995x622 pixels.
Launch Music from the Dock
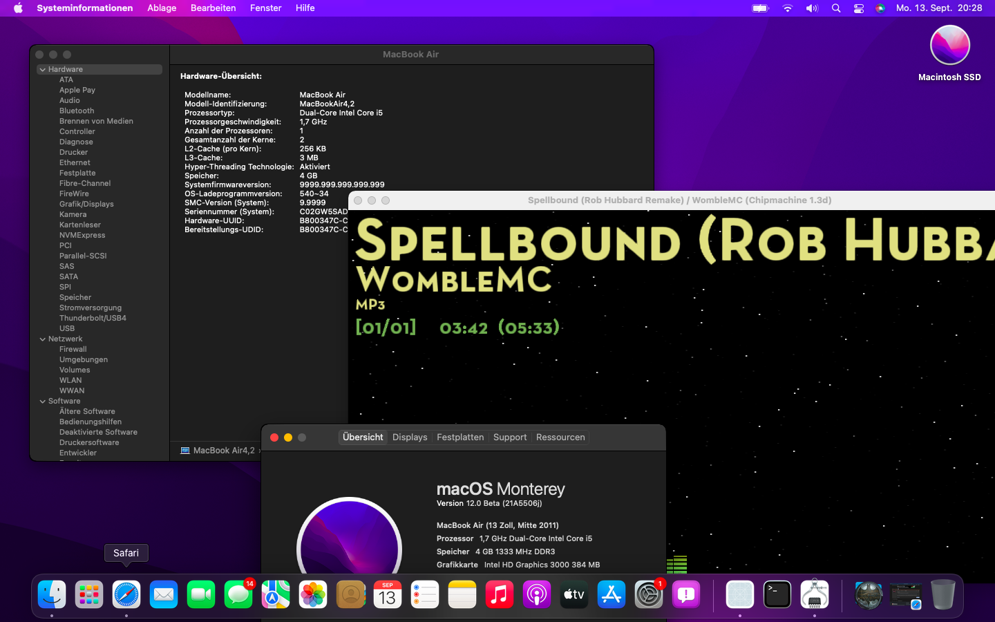point(500,594)
